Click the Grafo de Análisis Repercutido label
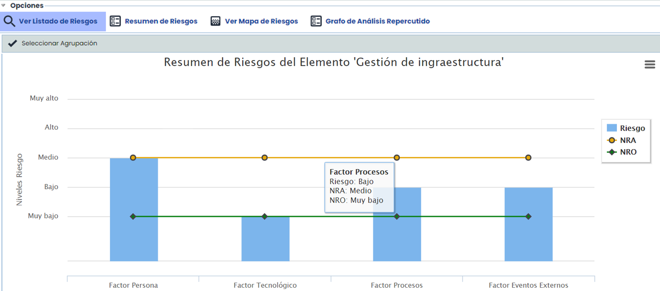The image size is (660, 291). [378, 21]
